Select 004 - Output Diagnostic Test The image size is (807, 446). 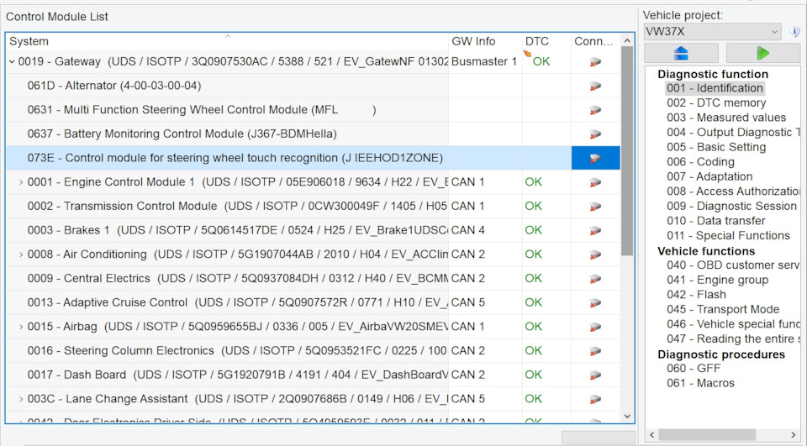(x=733, y=132)
